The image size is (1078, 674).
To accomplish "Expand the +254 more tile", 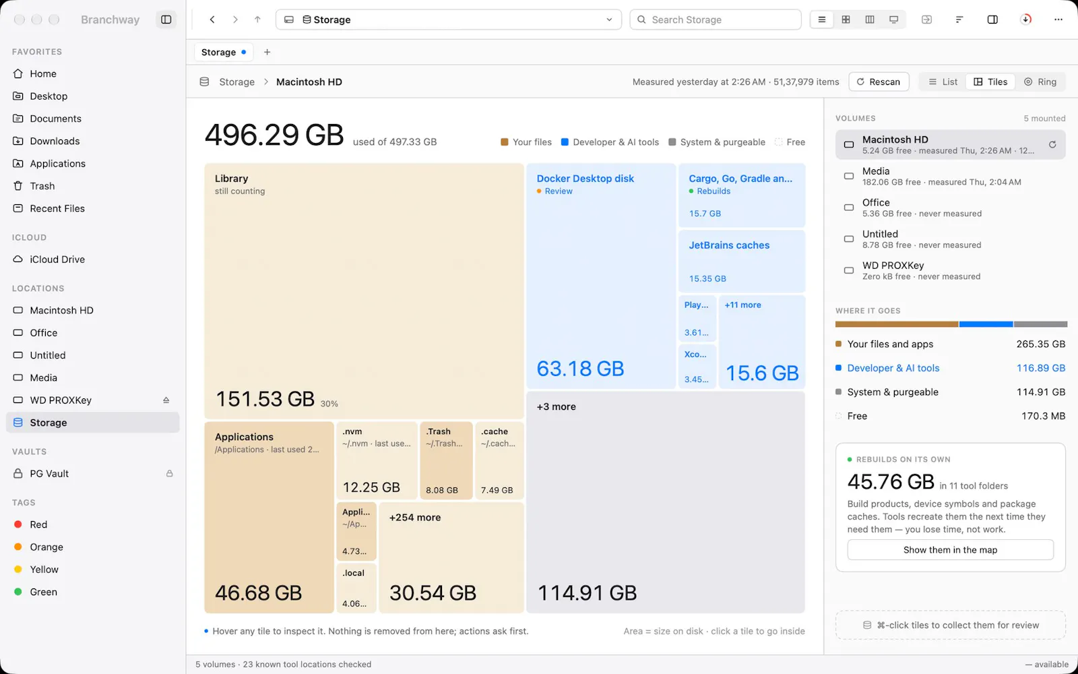I will point(451,557).
